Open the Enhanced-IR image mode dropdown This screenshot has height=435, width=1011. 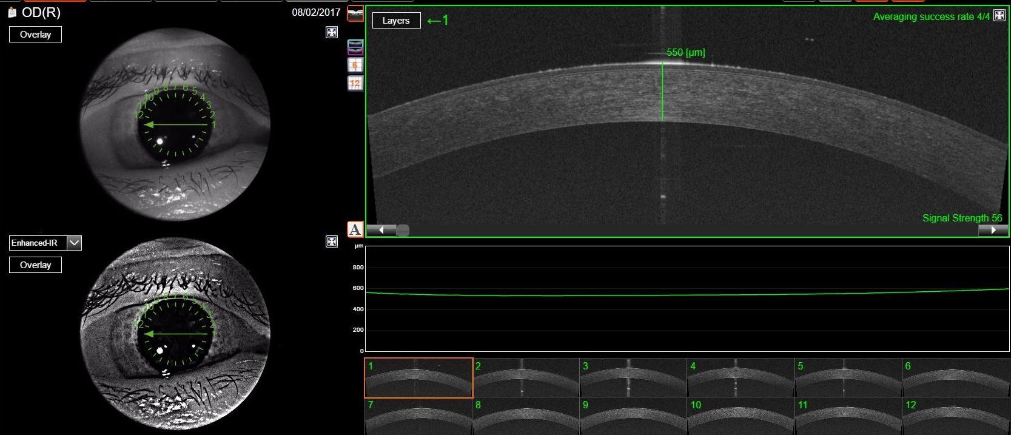tap(74, 243)
